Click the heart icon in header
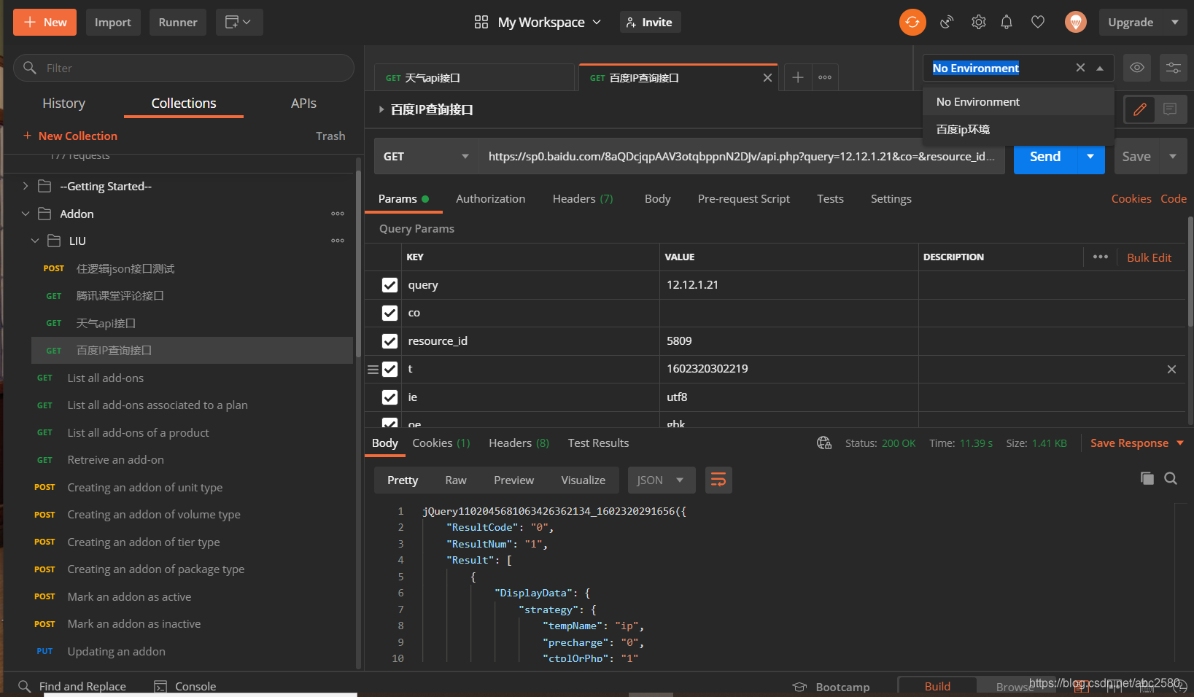Viewport: 1194px width, 697px height. 1038,22
